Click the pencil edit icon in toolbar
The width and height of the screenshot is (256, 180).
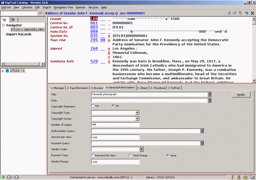point(247,13)
